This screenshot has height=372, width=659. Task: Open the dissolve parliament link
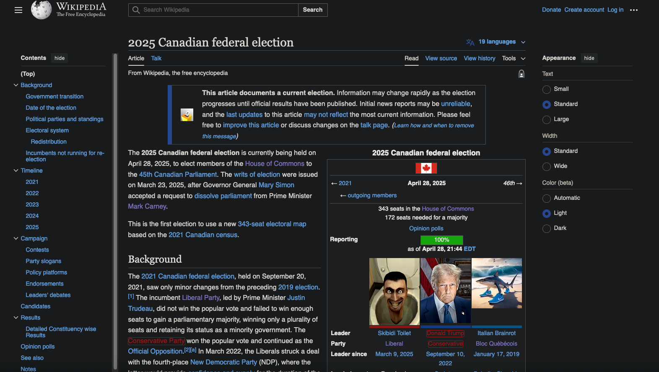pyautogui.click(x=223, y=196)
